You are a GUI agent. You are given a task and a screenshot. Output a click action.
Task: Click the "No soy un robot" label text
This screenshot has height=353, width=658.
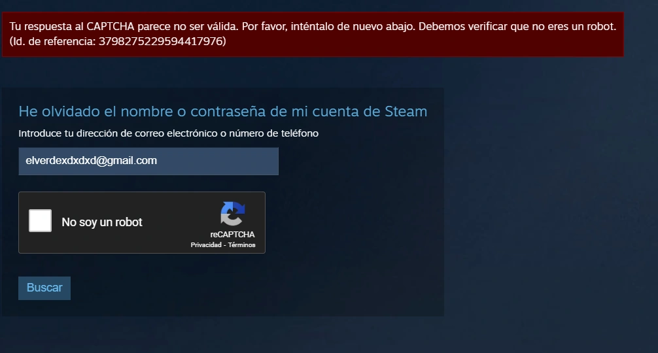click(102, 222)
